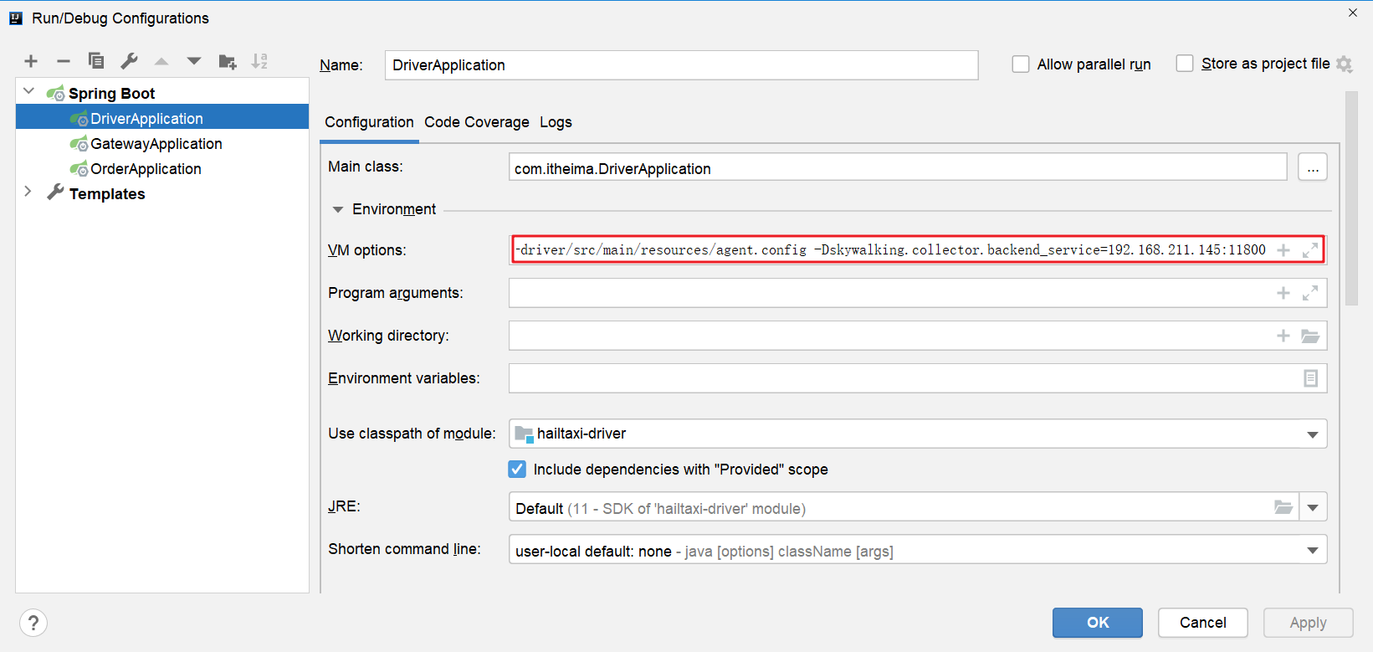This screenshot has height=652, width=1373.
Task: Expand VM options field editor
Action: click(x=1310, y=249)
